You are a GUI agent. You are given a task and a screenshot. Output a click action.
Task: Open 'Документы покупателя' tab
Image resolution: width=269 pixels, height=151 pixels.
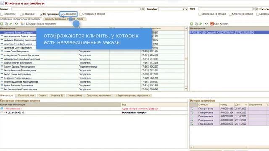[98, 96]
